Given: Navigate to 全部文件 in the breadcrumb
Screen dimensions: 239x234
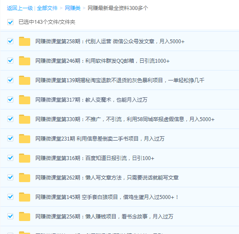Looking at the screenshot, I should [47, 8].
